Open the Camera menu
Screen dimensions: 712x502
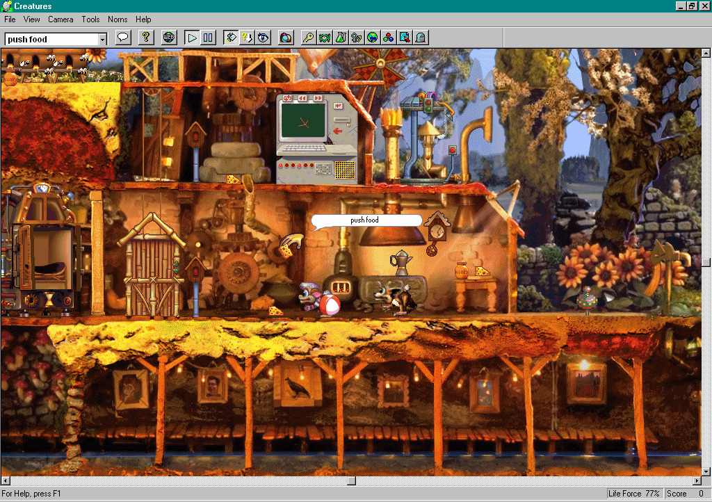click(60, 19)
